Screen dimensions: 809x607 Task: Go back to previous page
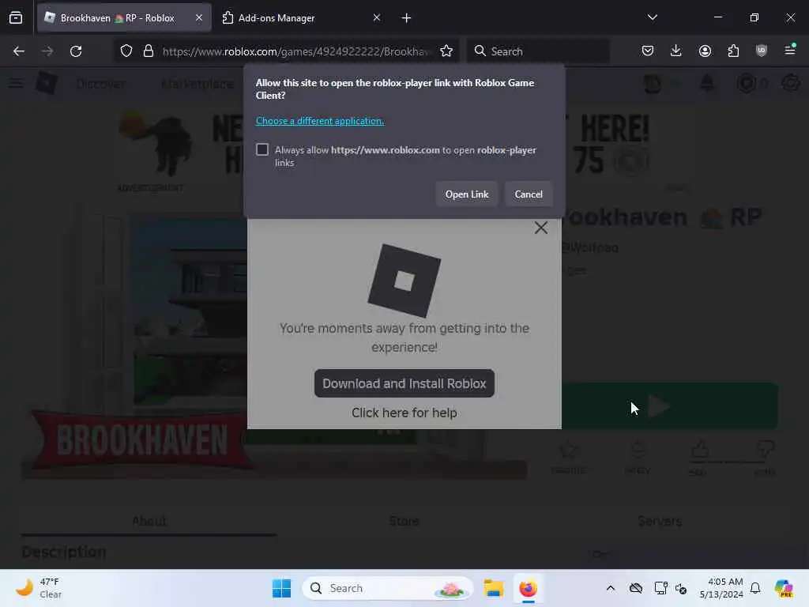19,51
